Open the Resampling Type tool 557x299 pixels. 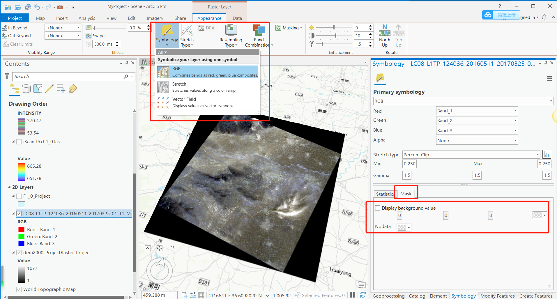(230, 35)
